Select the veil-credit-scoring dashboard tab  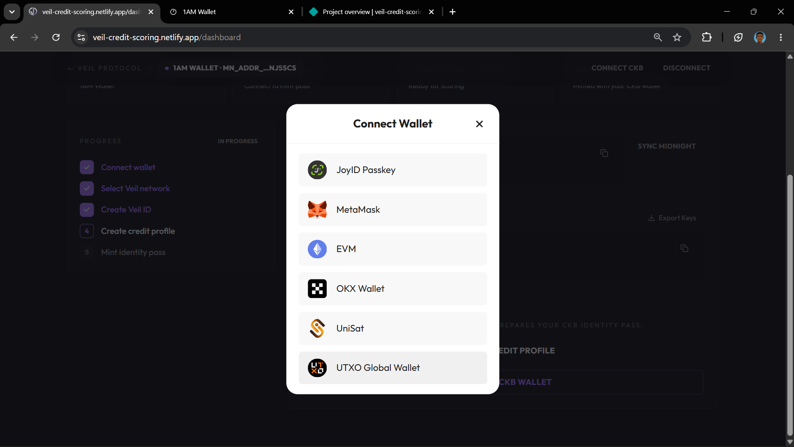[91, 12]
